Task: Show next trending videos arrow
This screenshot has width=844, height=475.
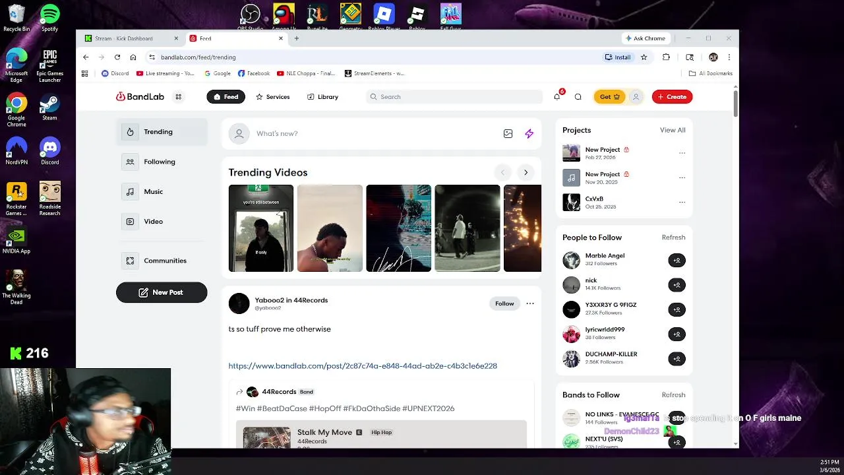Action: pyautogui.click(x=526, y=172)
